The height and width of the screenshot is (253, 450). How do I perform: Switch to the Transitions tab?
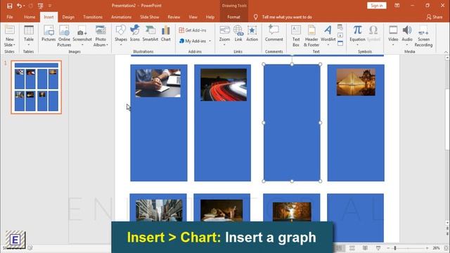93,17
